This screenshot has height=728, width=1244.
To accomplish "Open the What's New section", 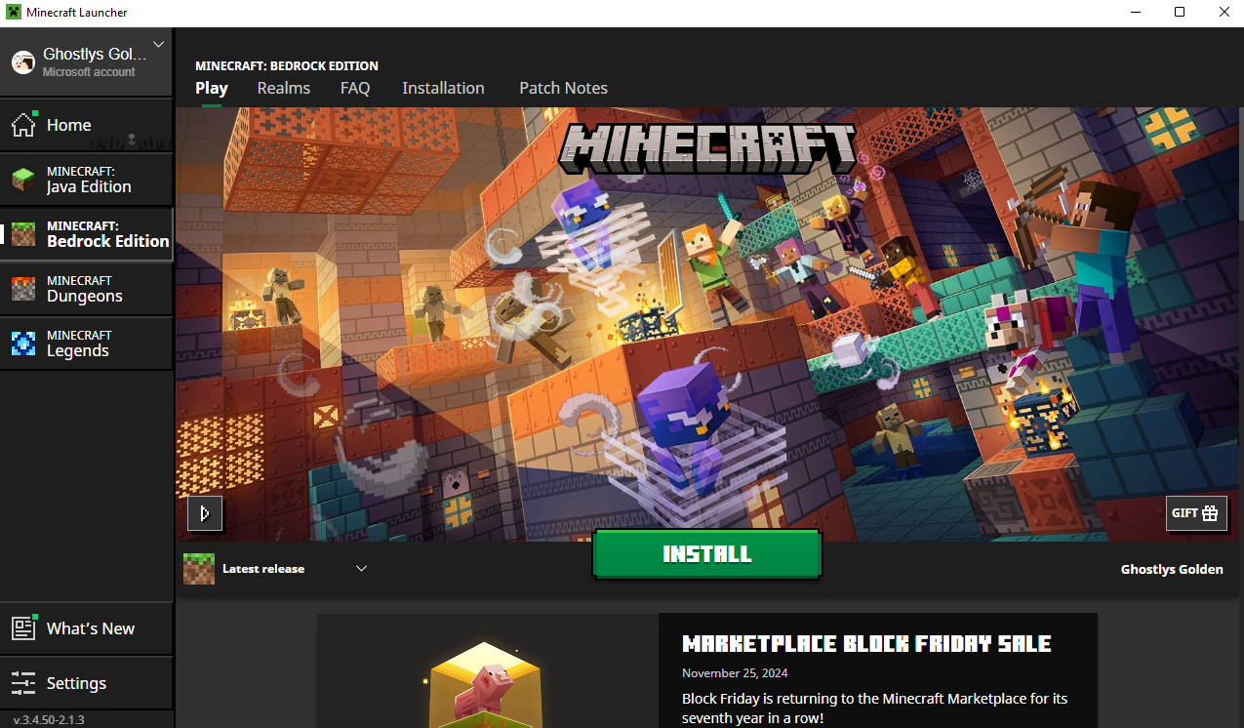I will [x=87, y=628].
